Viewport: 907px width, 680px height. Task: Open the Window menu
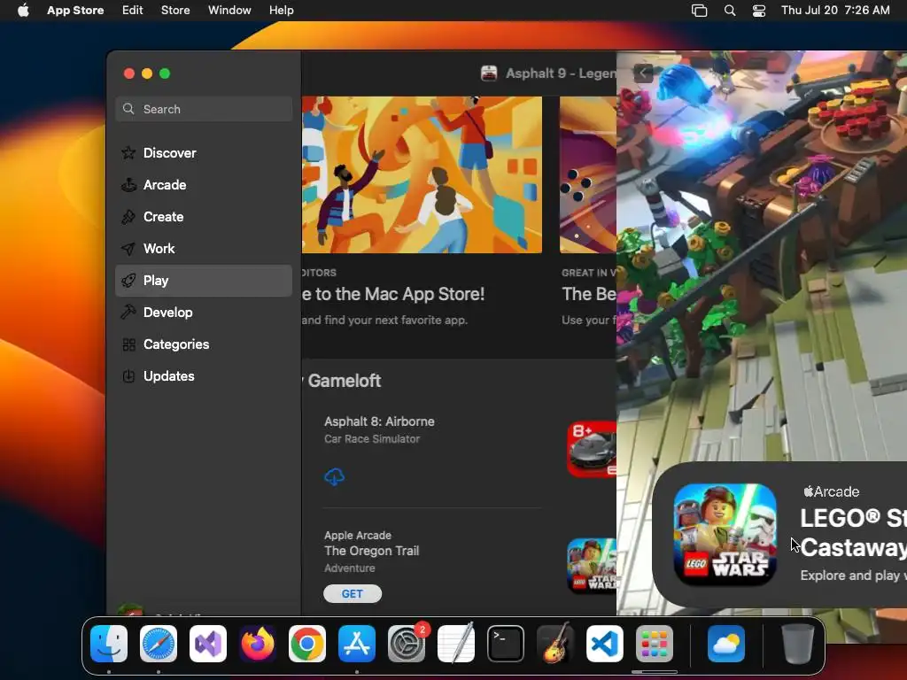click(229, 11)
